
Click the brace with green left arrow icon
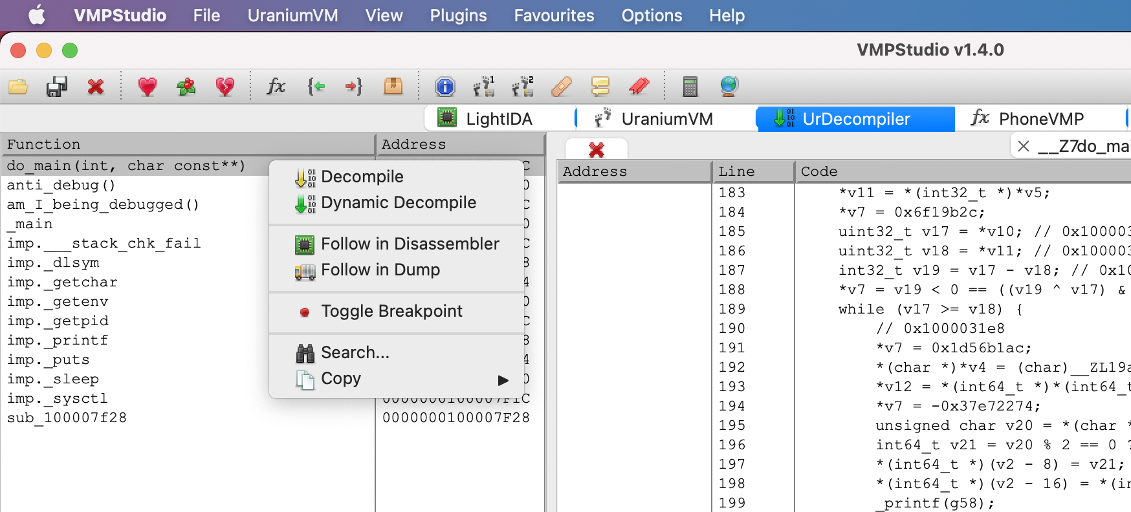[316, 86]
